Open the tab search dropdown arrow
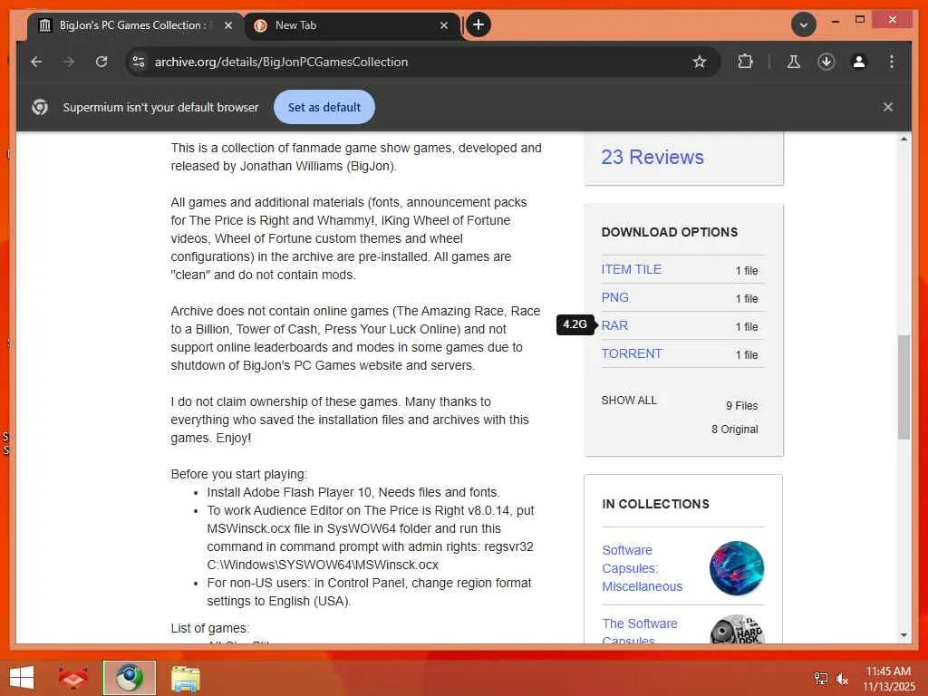928x696 pixels. coord(804,24)
